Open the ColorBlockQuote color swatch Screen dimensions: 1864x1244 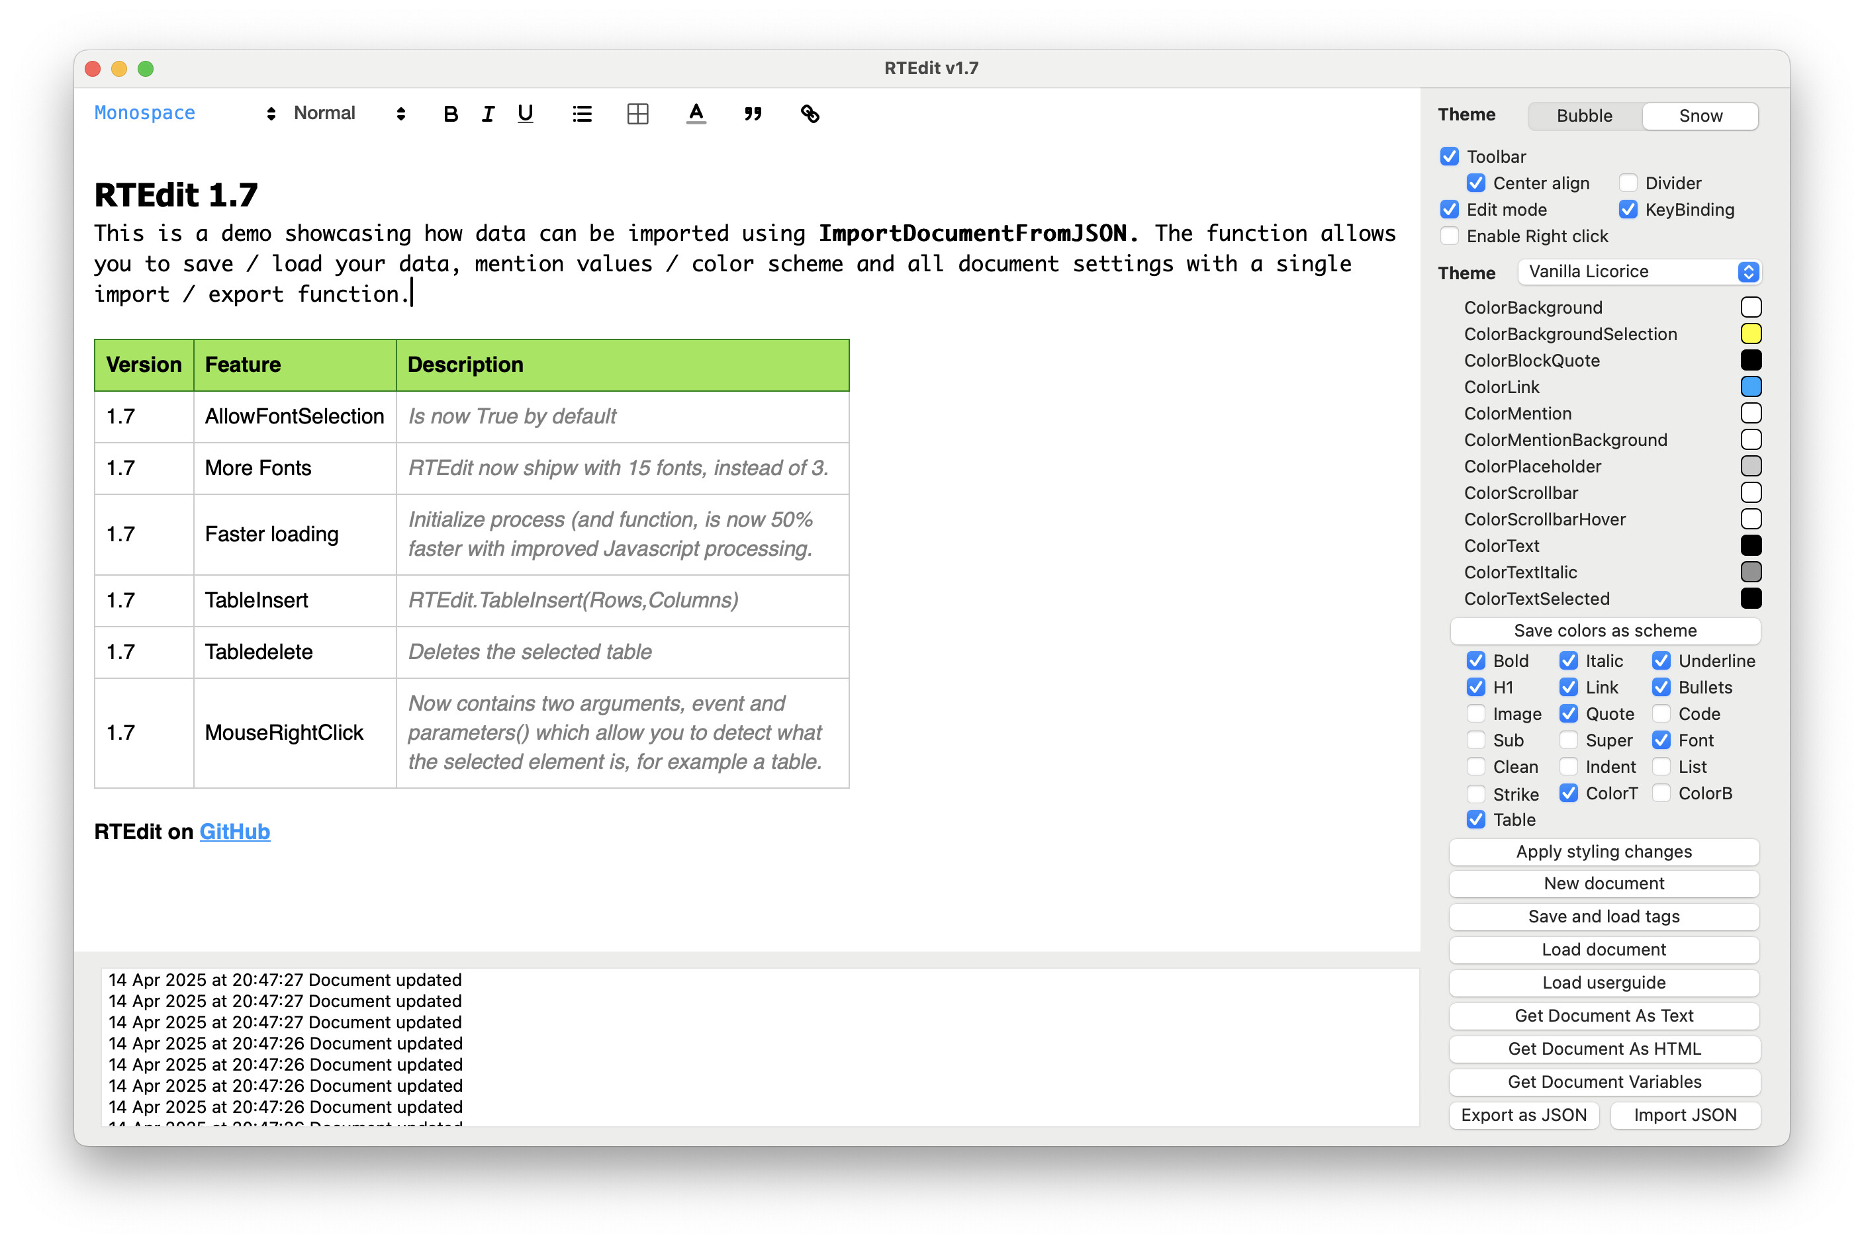(1751, 360)
